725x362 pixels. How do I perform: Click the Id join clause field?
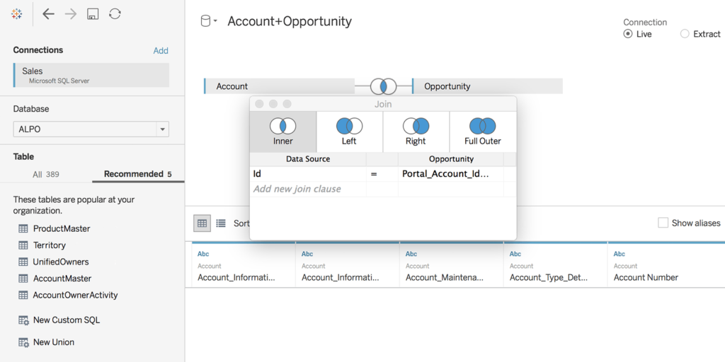tap(308, 174)
